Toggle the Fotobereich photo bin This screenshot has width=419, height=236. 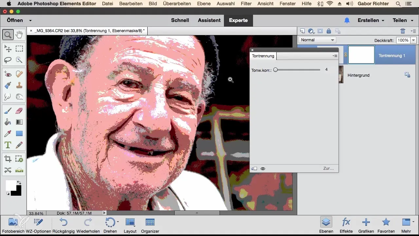point(13,225)
